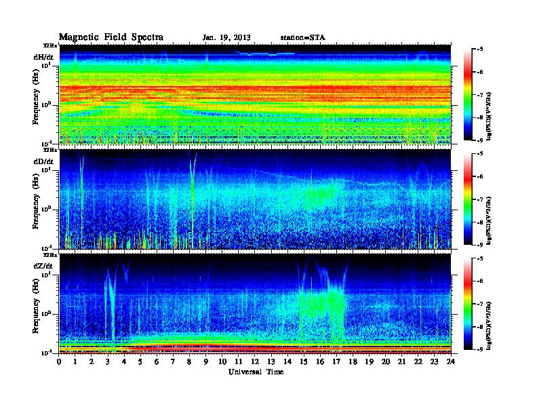The height and width of the screenshot is (415, 537).
Task: Select the dZ/dt spectrogram plot
Action: pos(255,304)
